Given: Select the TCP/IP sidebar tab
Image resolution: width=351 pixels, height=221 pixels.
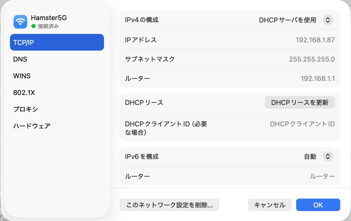Looking at the screenshot, I should click(57, 42).
